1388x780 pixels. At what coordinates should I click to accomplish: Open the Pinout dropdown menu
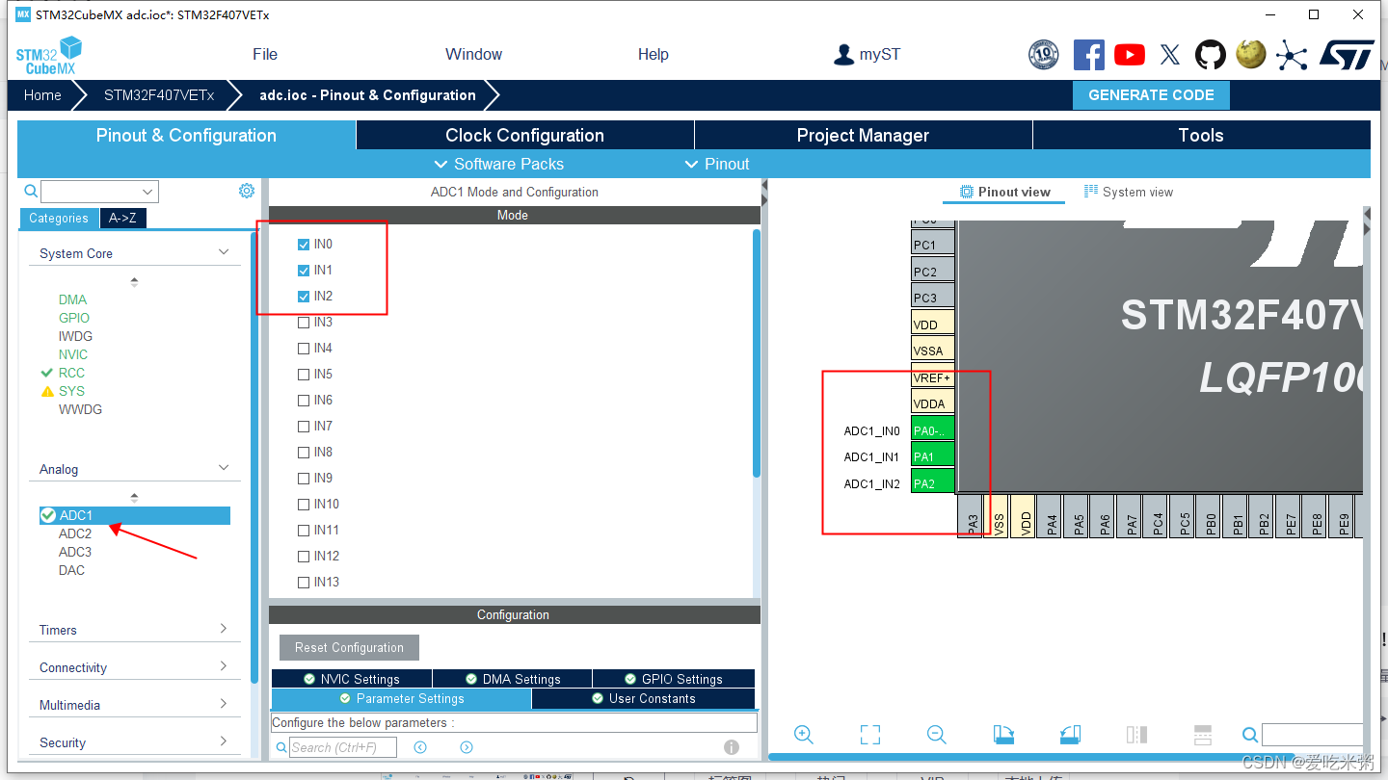tap(717, 164)
